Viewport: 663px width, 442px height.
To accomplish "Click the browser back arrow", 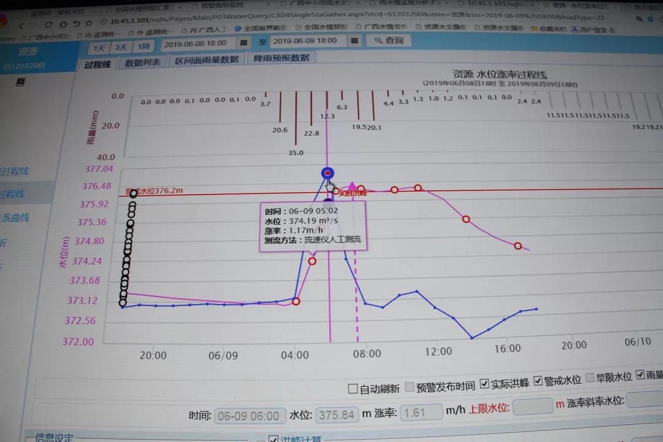I will pos(21,25).
